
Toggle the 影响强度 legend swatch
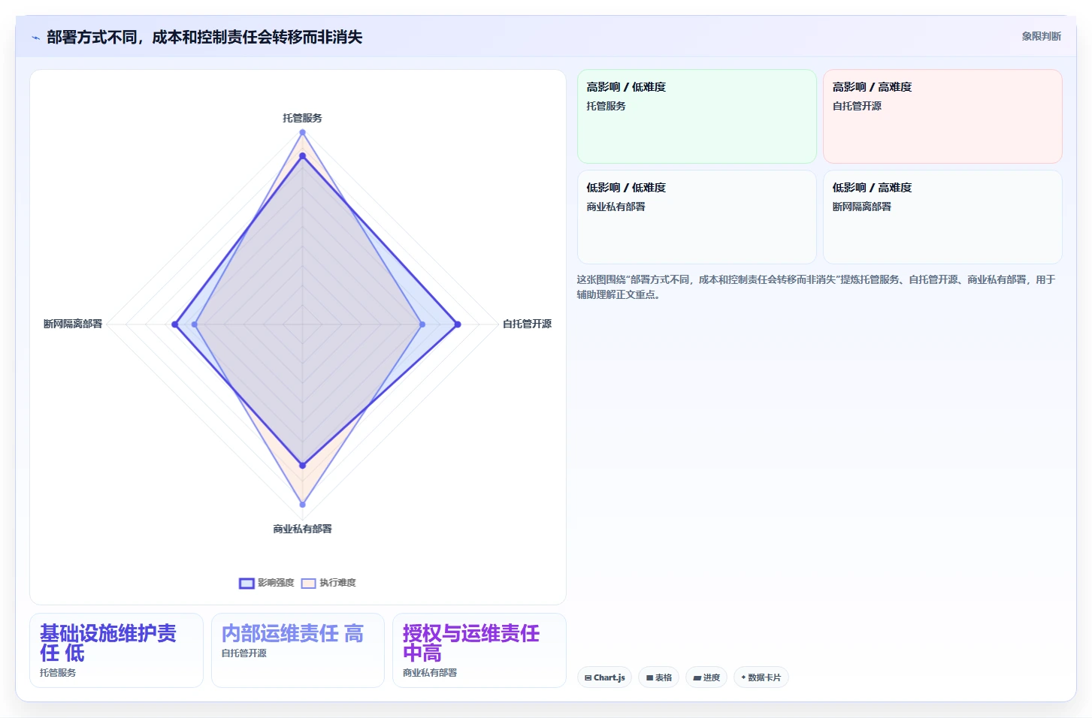[x=247, y=584]
